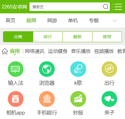Open the 浏览器 globe icon
Image resolution: width=125 pixels, height=119 pixels.
(47, 69)
